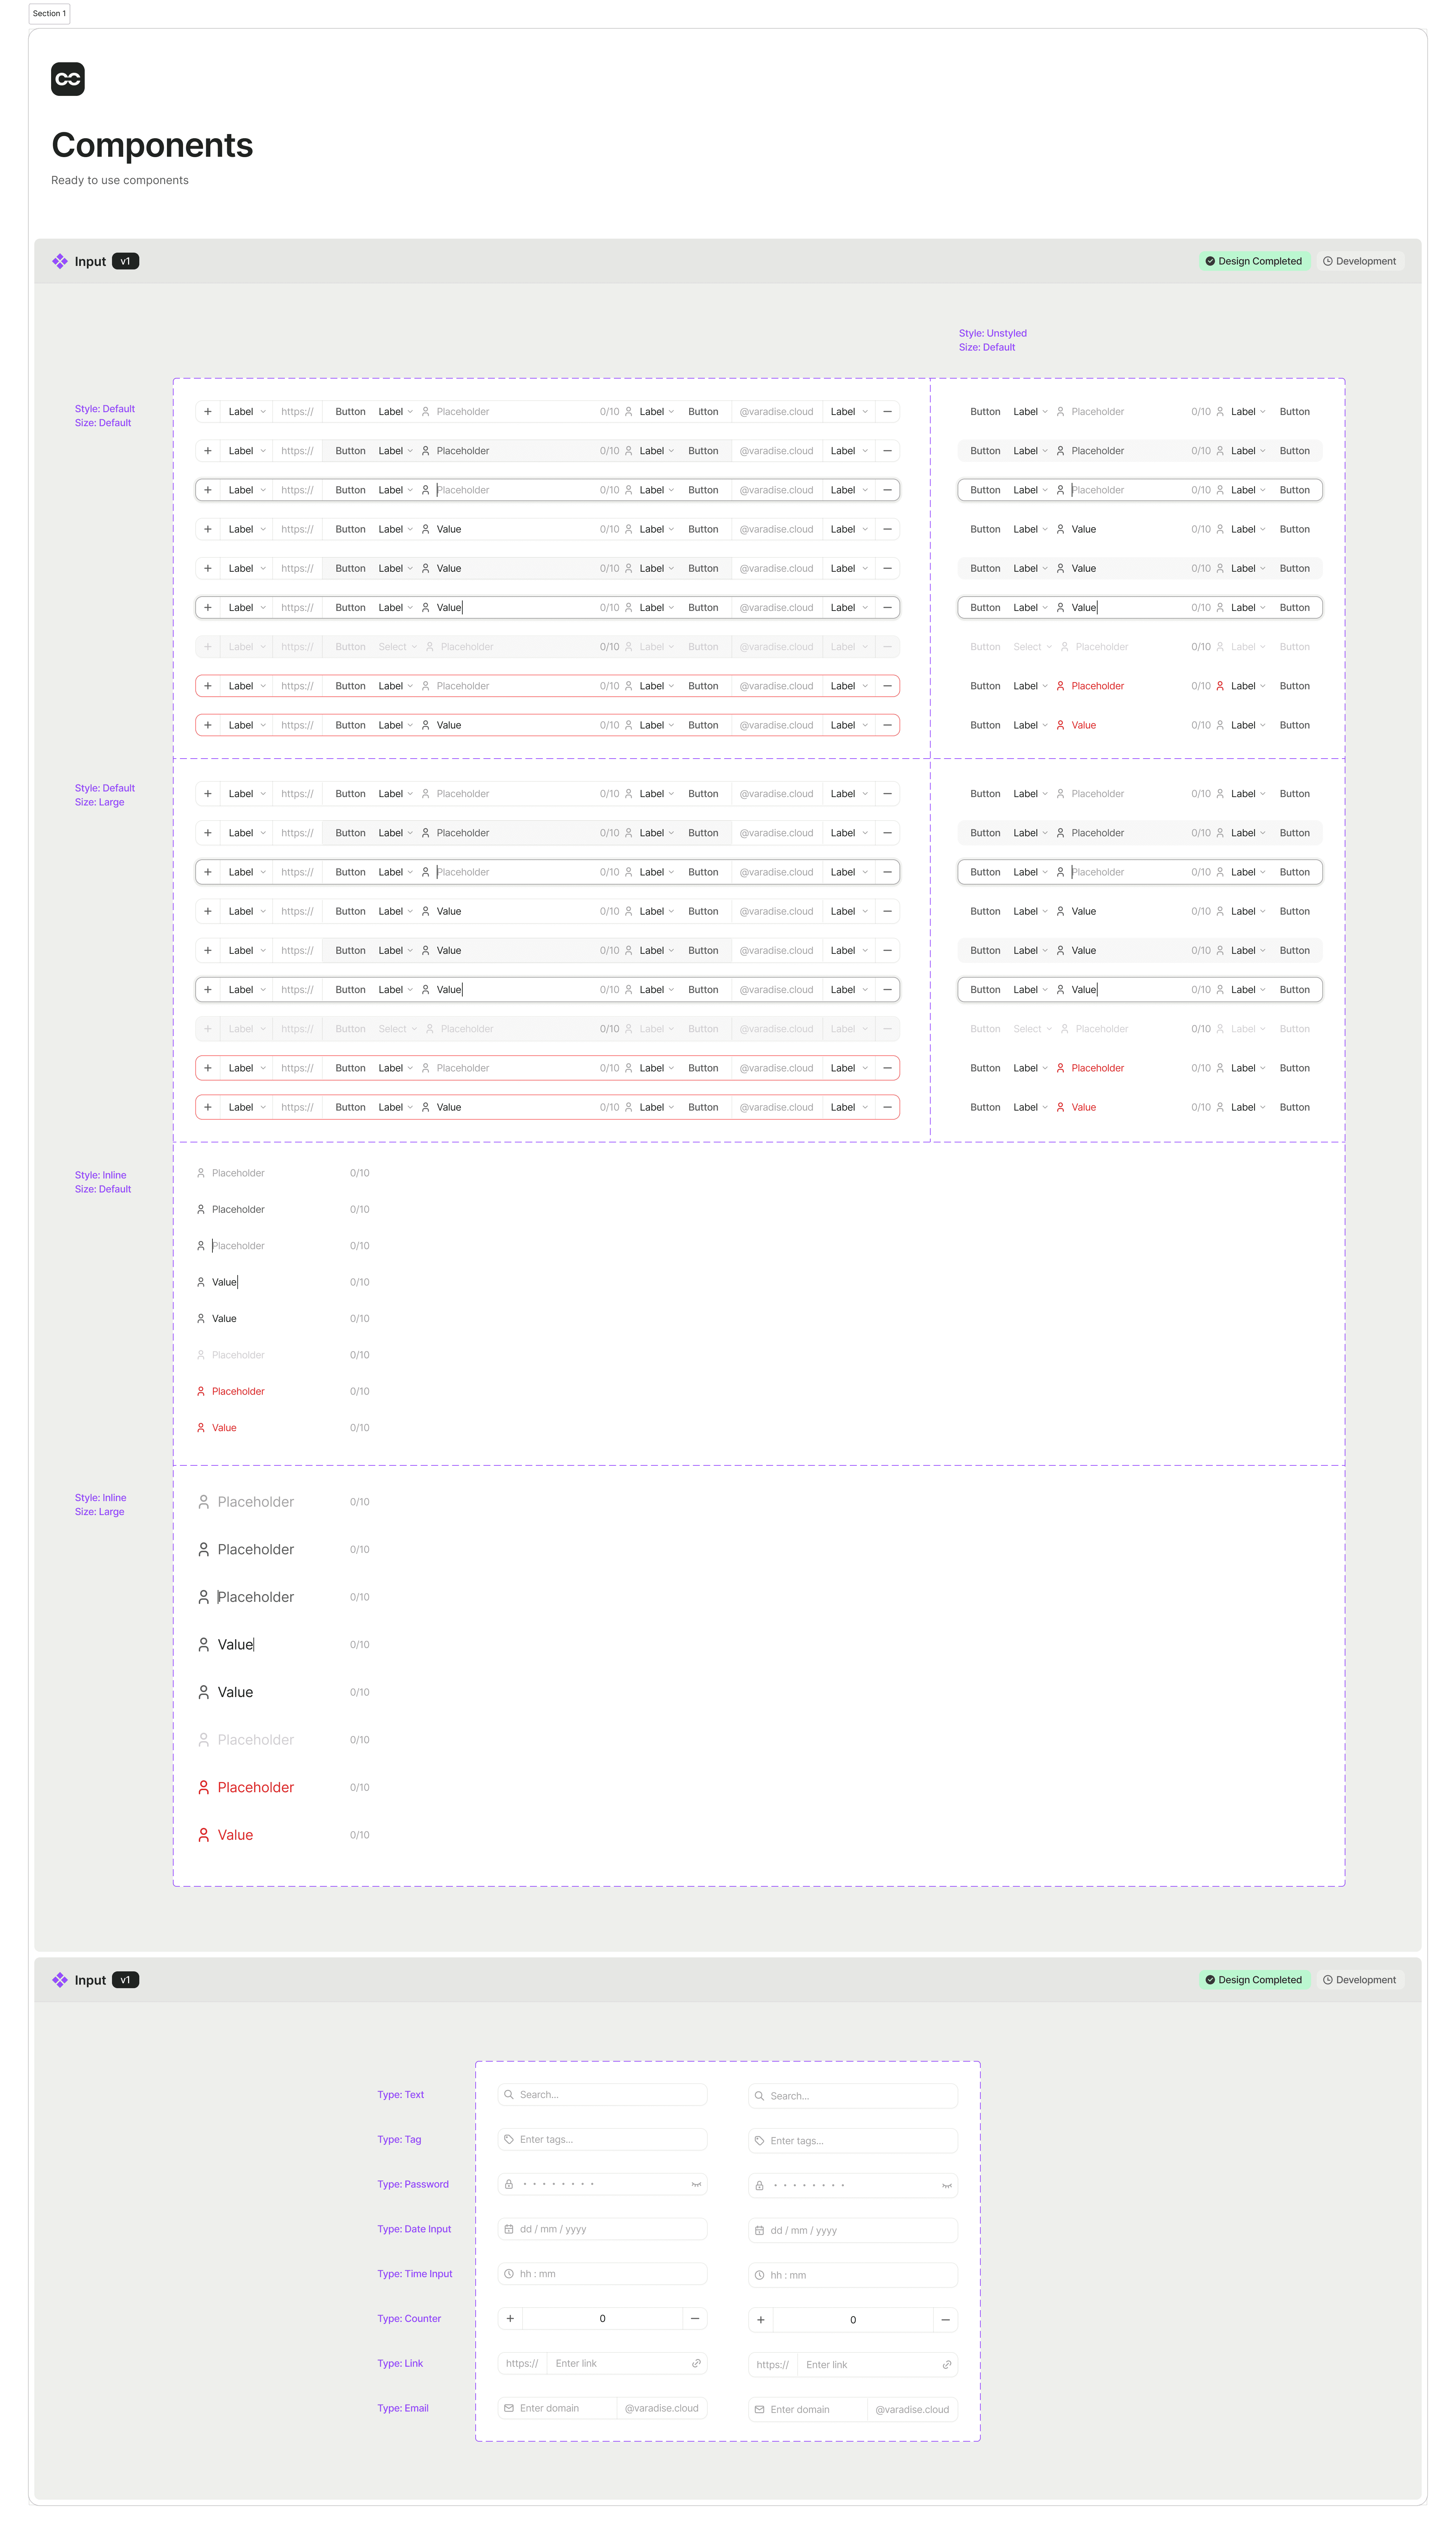Screen dimensions: 1456x2534
Task: Click the lock icon in left-column password field
Action: coord(509,2184)
